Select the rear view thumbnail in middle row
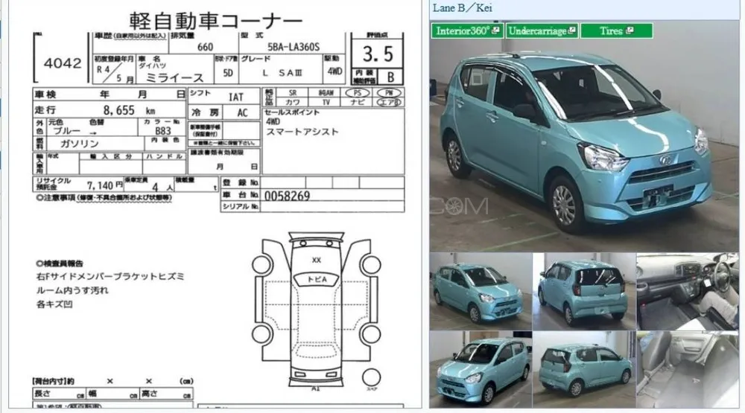 [584, 292]
